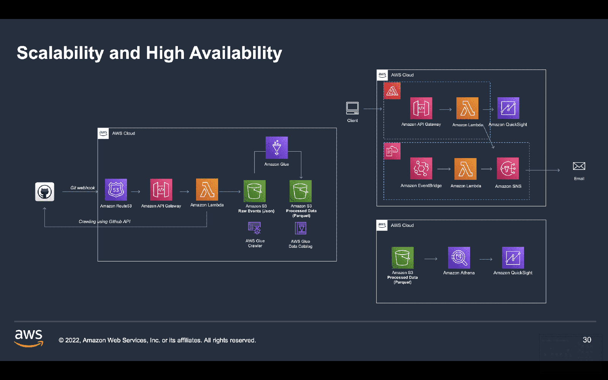Select the Amazon Route53 icon
The image size is (608, 380).
click(x=116, y=190)
